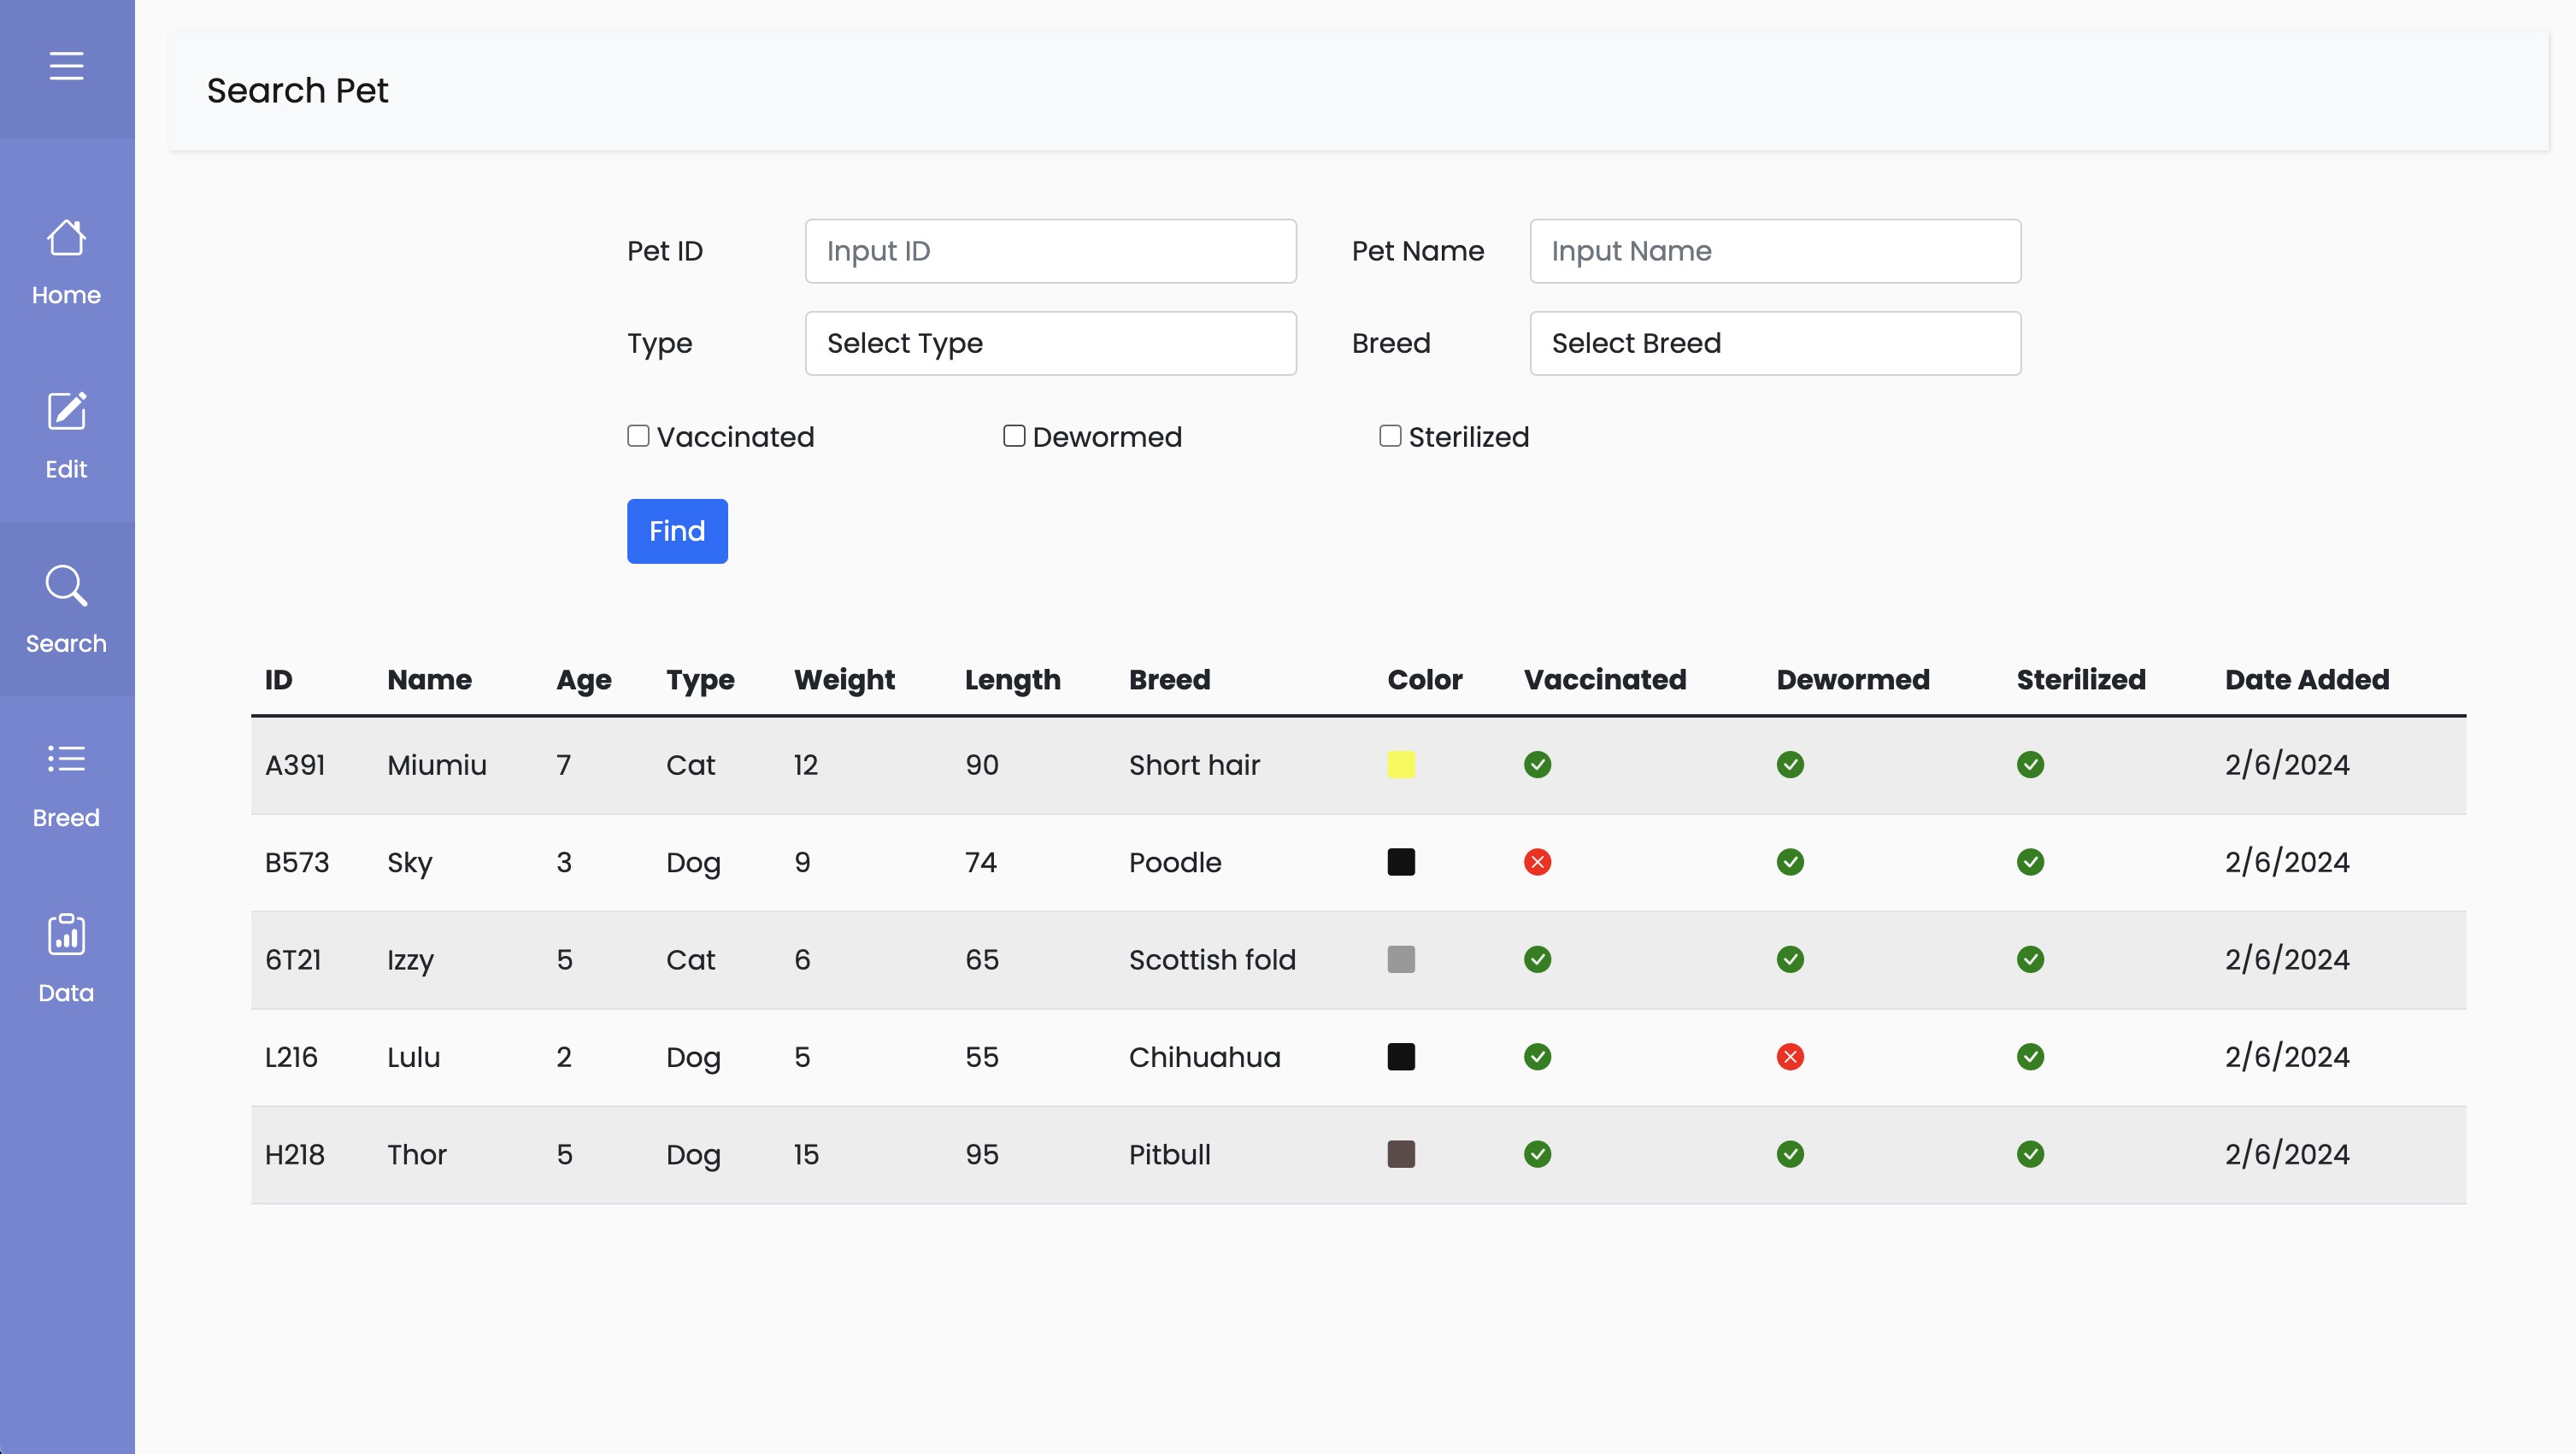2576x1454 pixels.
Task: Click the Date Added column header
Action: pos(2307,679)
